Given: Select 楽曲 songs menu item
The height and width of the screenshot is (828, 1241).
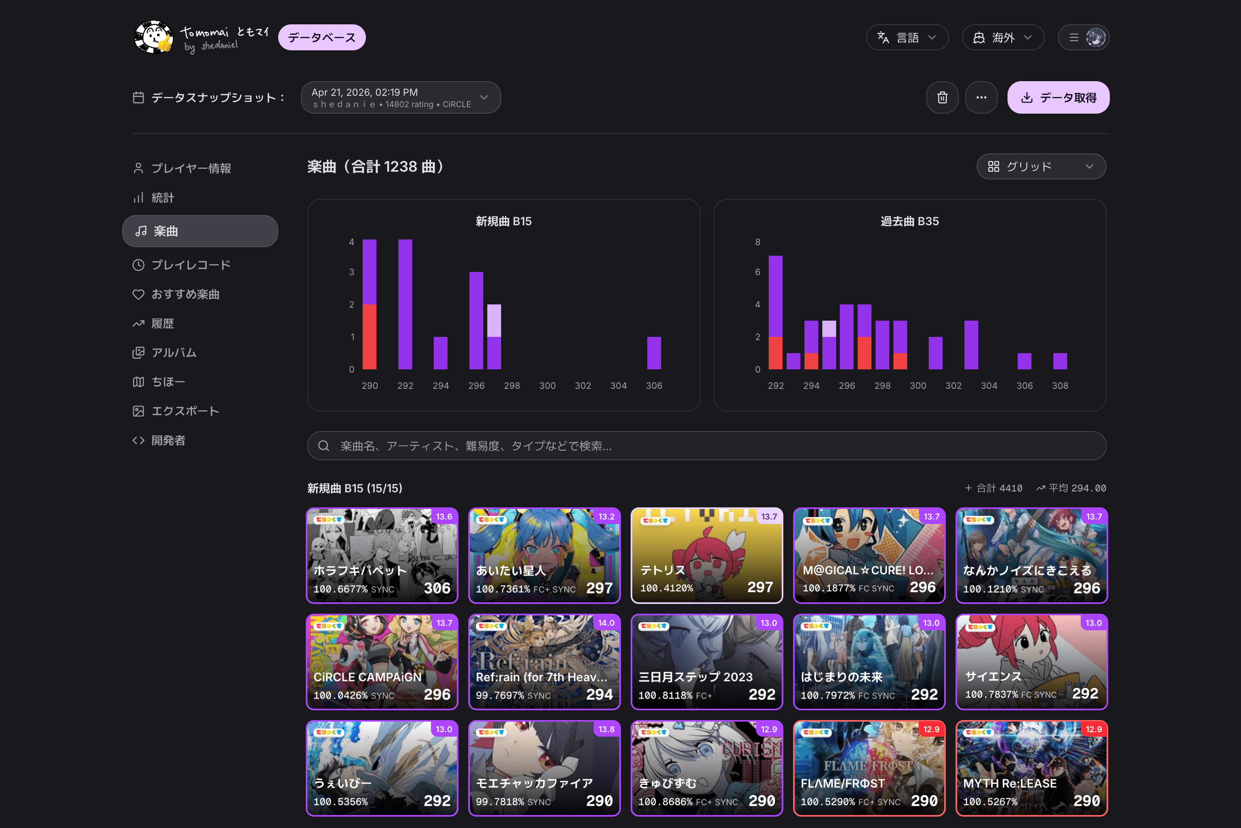Looking at the screenshot, I should [200, 231].
